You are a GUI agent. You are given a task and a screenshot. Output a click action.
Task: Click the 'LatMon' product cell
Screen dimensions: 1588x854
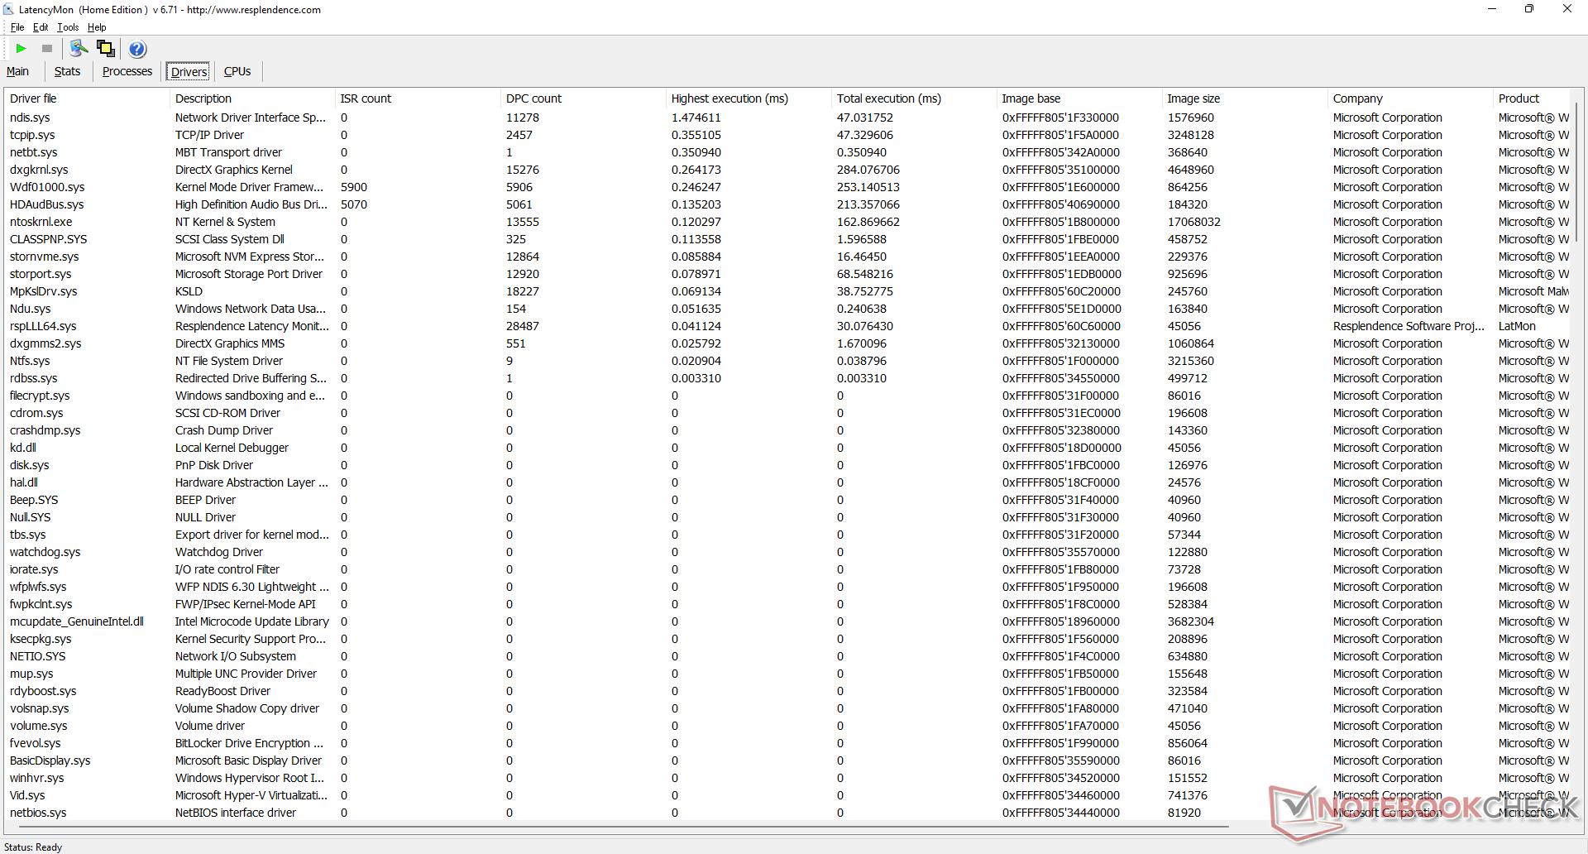(x=1517, y=326)
